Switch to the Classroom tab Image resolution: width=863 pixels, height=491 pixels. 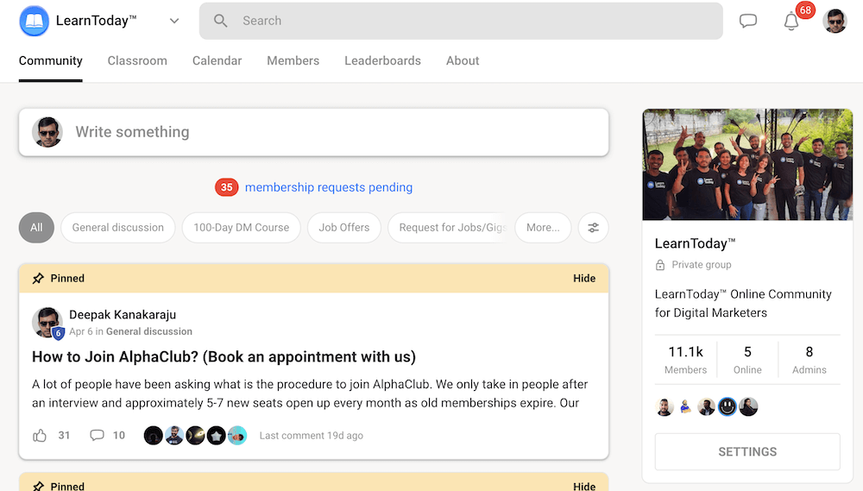point(137,60)
